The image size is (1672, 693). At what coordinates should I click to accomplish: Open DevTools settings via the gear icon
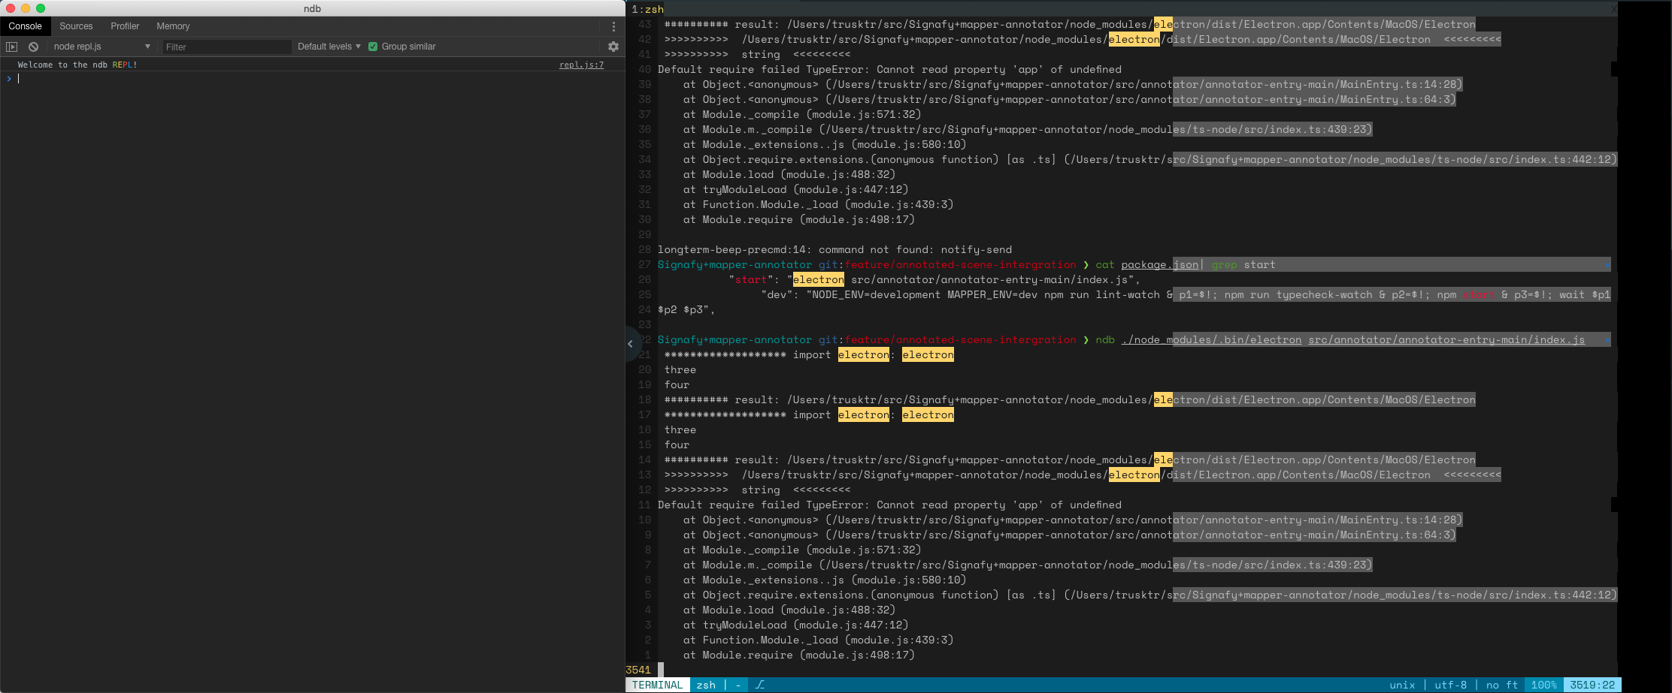pyautogui.click(x=613, y=47)
